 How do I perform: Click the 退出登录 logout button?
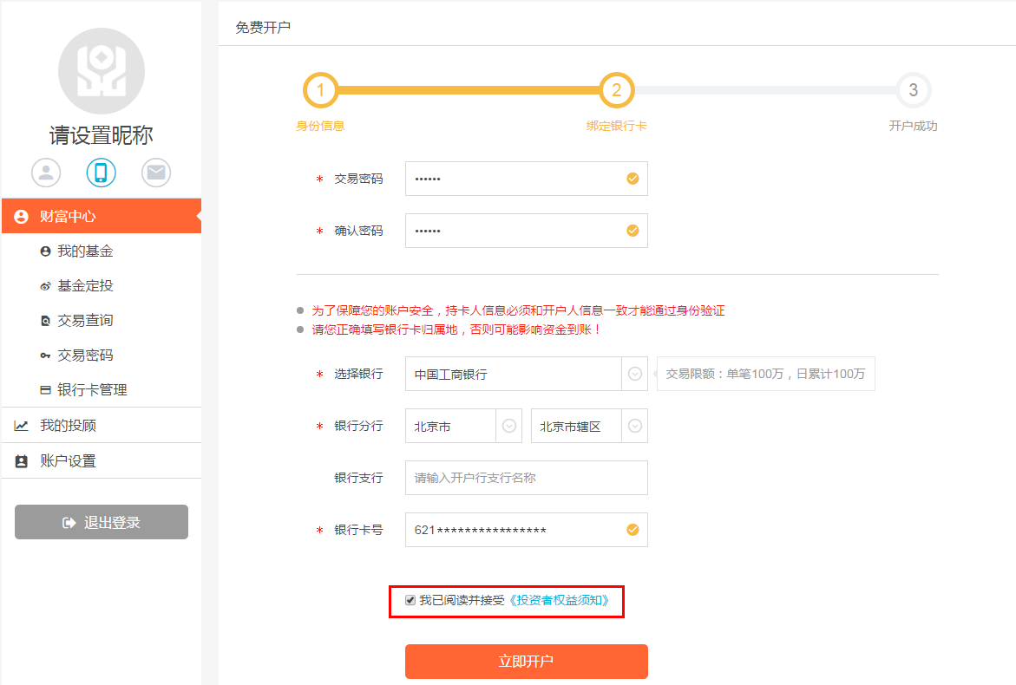tap(102, 522)
